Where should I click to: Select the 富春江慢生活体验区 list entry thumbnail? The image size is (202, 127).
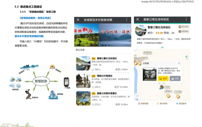(x=83, y=64)
